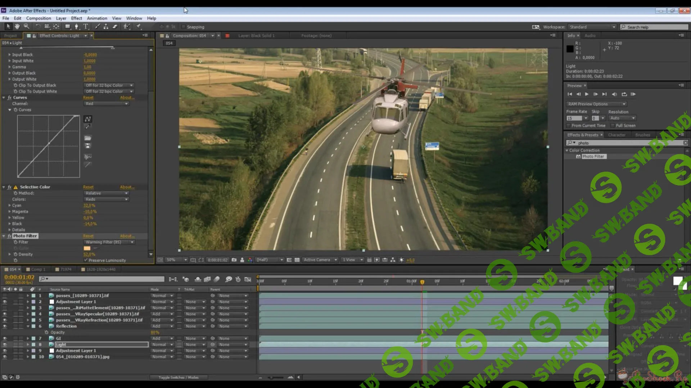Open the Composition menu

[x=39, y=18]
